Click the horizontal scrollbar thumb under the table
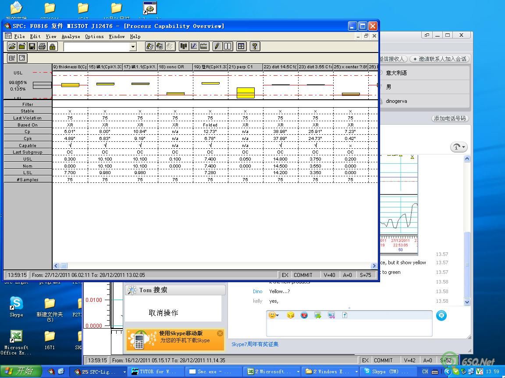505x378 pixels. (64, 266)
